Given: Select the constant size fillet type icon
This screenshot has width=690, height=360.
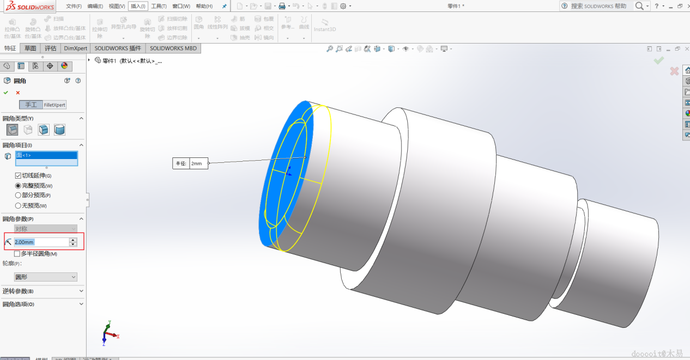Looking at the screenshot, I should [x=12, y=130].
